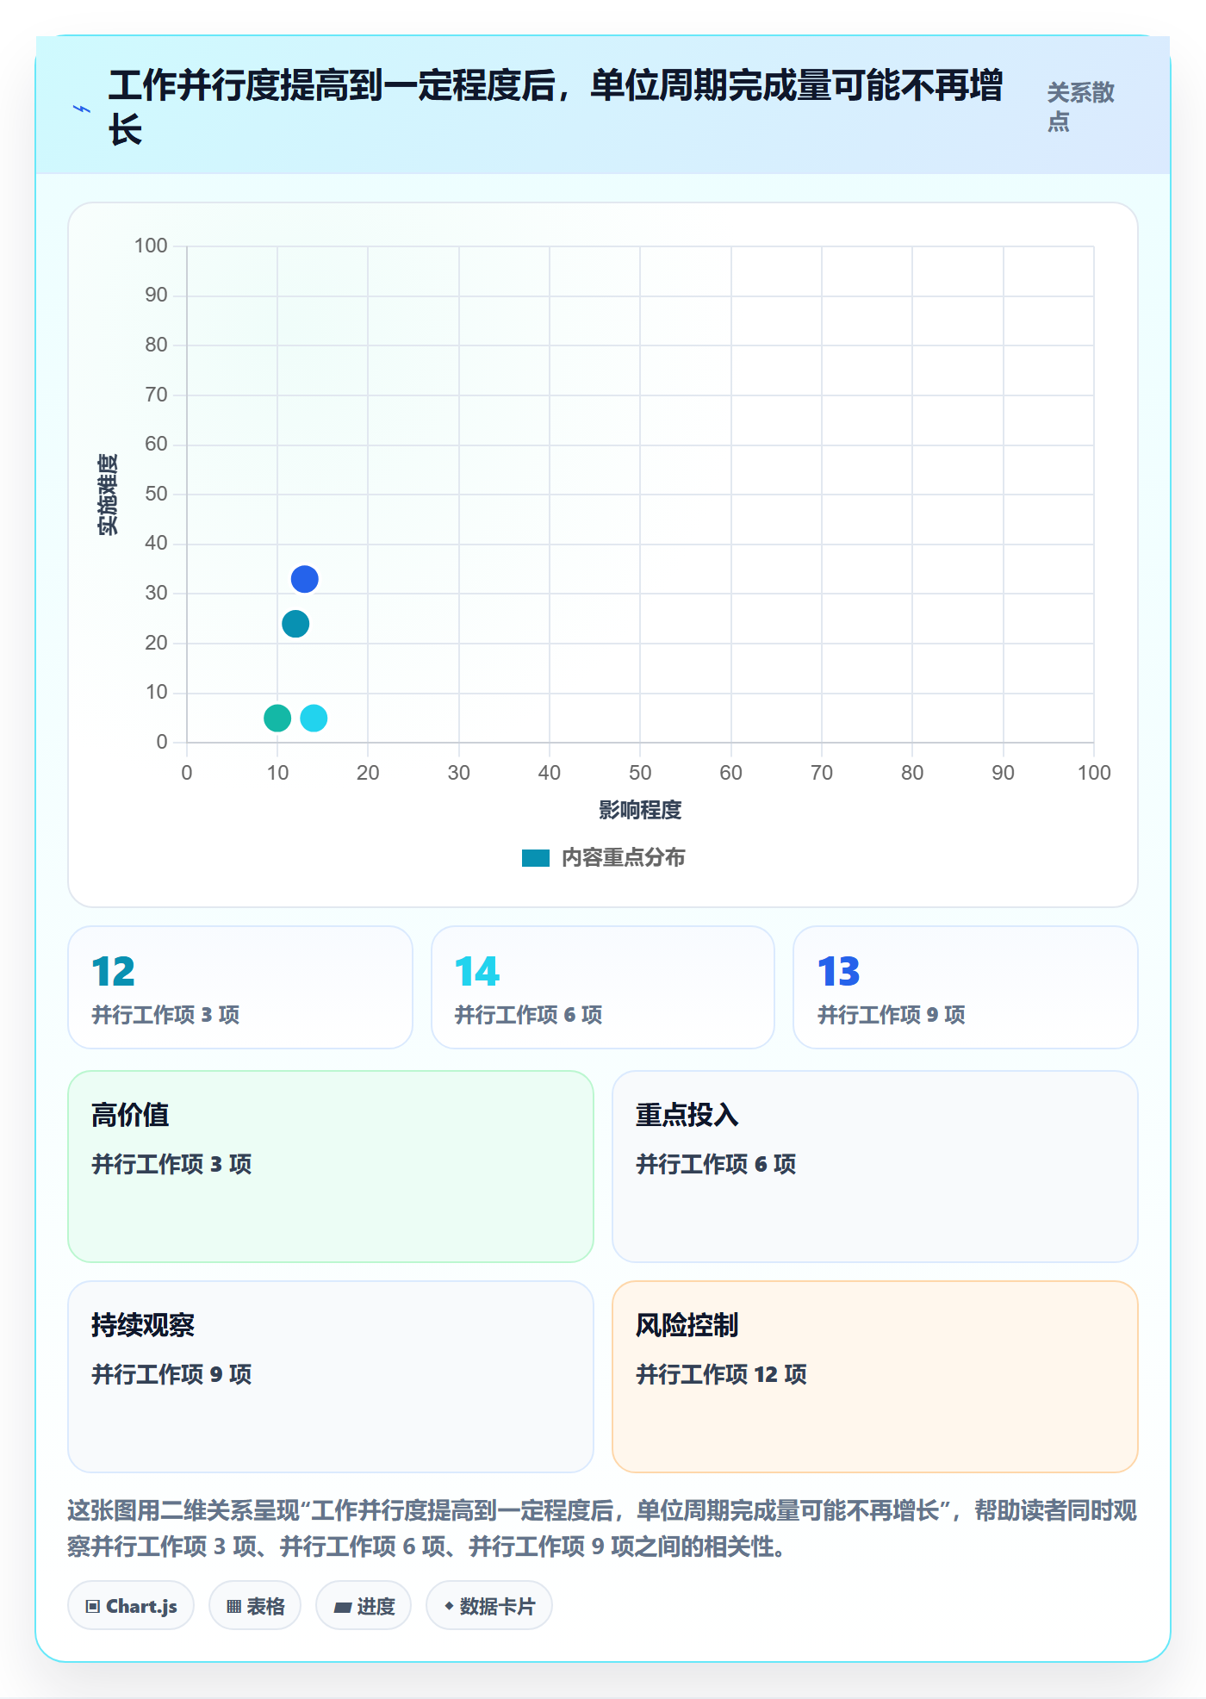Click the 关系散点 label in header

[x=1080, y=107]
